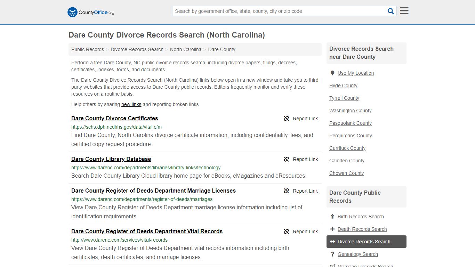The height and width of the screenshot is (267, 475).
Task: Open Register of Deeds Marriage Licenses
Action: tap(153, 191)
